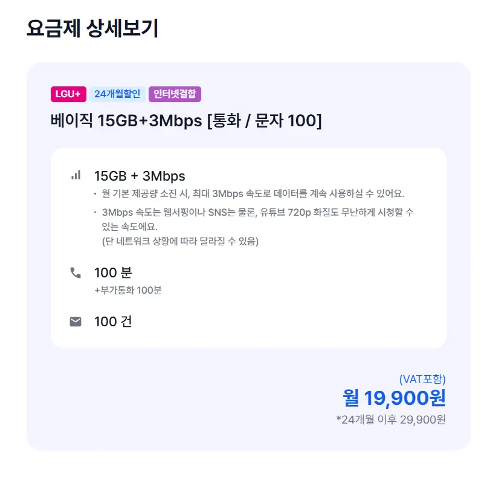Image resolution: width=490 pixels, height=490 pixels.
Task: Select the purple 인터넷결합 badge
Action: (x=175, y=94)
